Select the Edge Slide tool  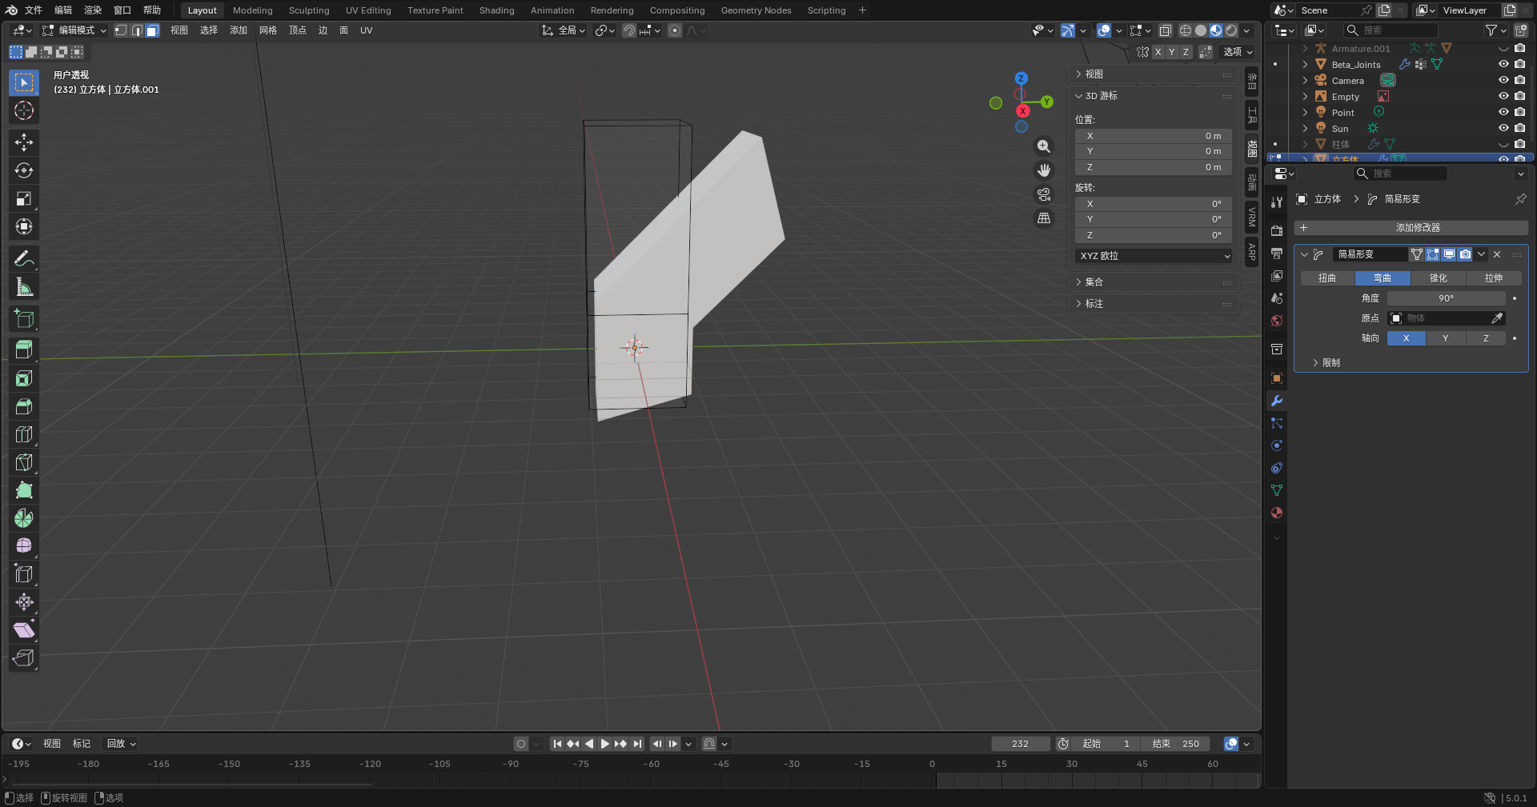[x=24, y=574]
